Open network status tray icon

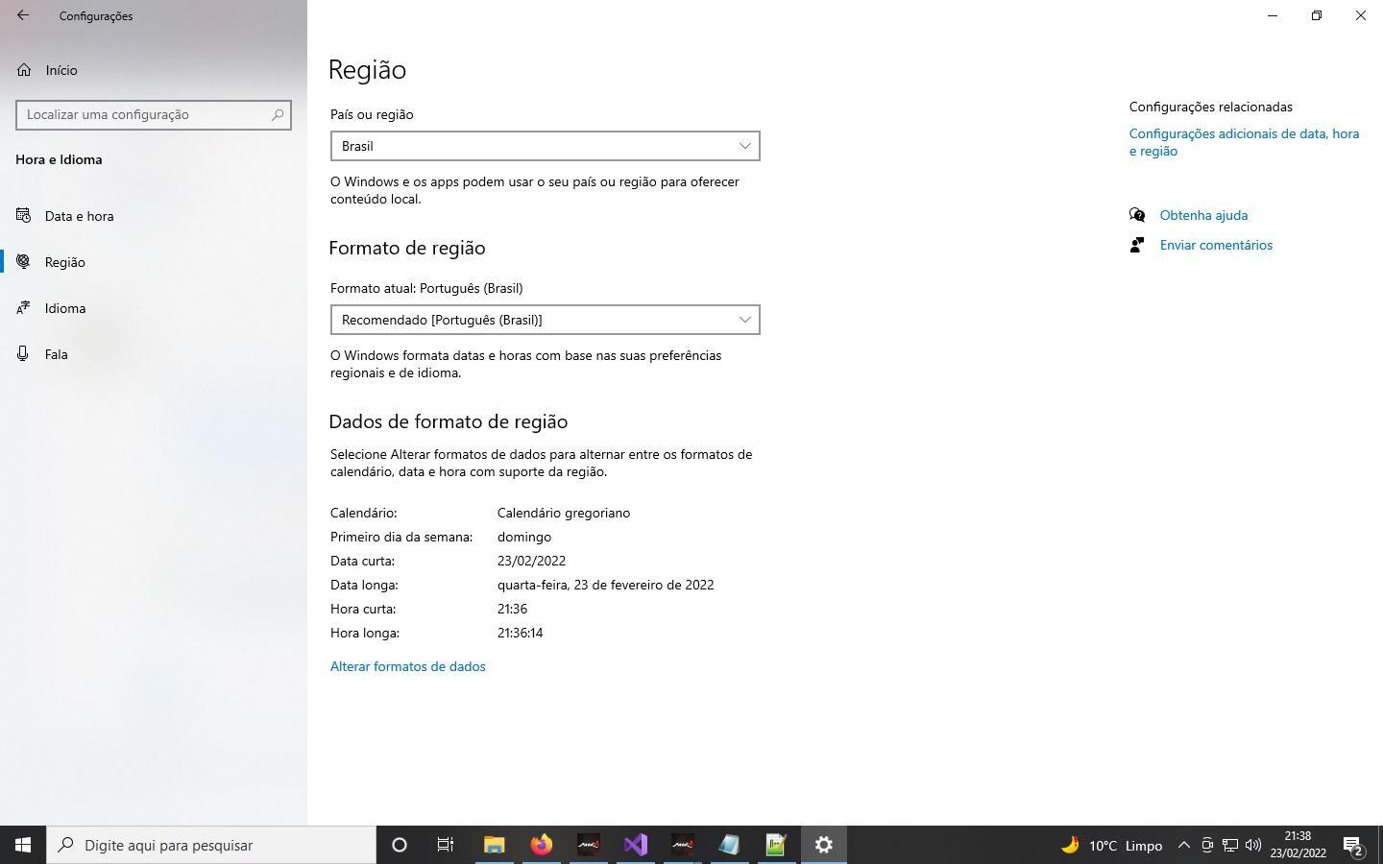click(1230, 845)
